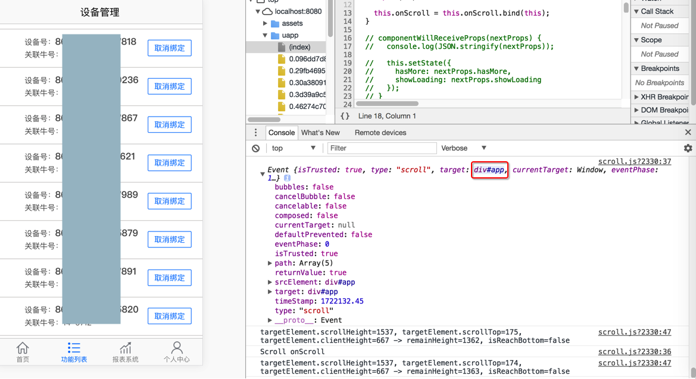Click 取消绑定 for device ending 818
The width and height of the screenshot is (696, 379).
[170, 48]
